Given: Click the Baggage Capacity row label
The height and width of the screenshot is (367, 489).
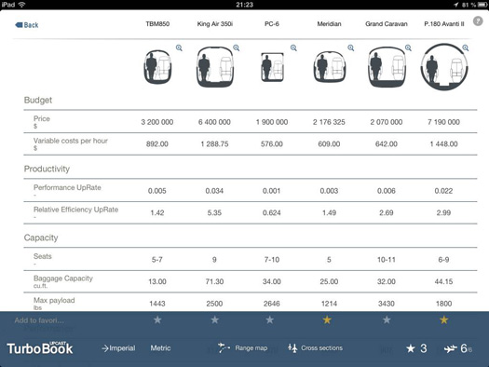Looking at the screenshot, I should point(63,279).
